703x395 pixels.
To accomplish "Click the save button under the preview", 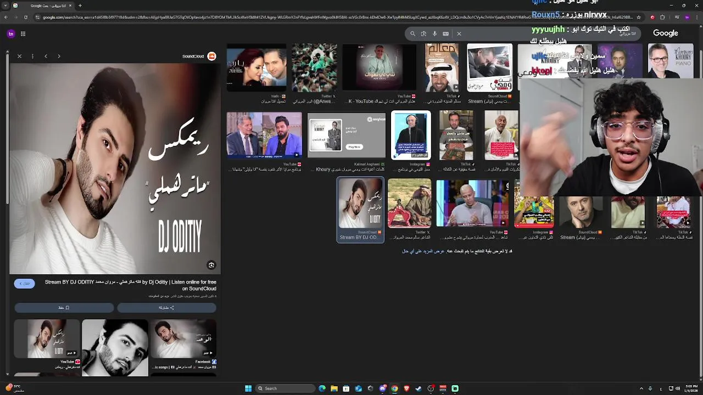I will coord(64,308).
